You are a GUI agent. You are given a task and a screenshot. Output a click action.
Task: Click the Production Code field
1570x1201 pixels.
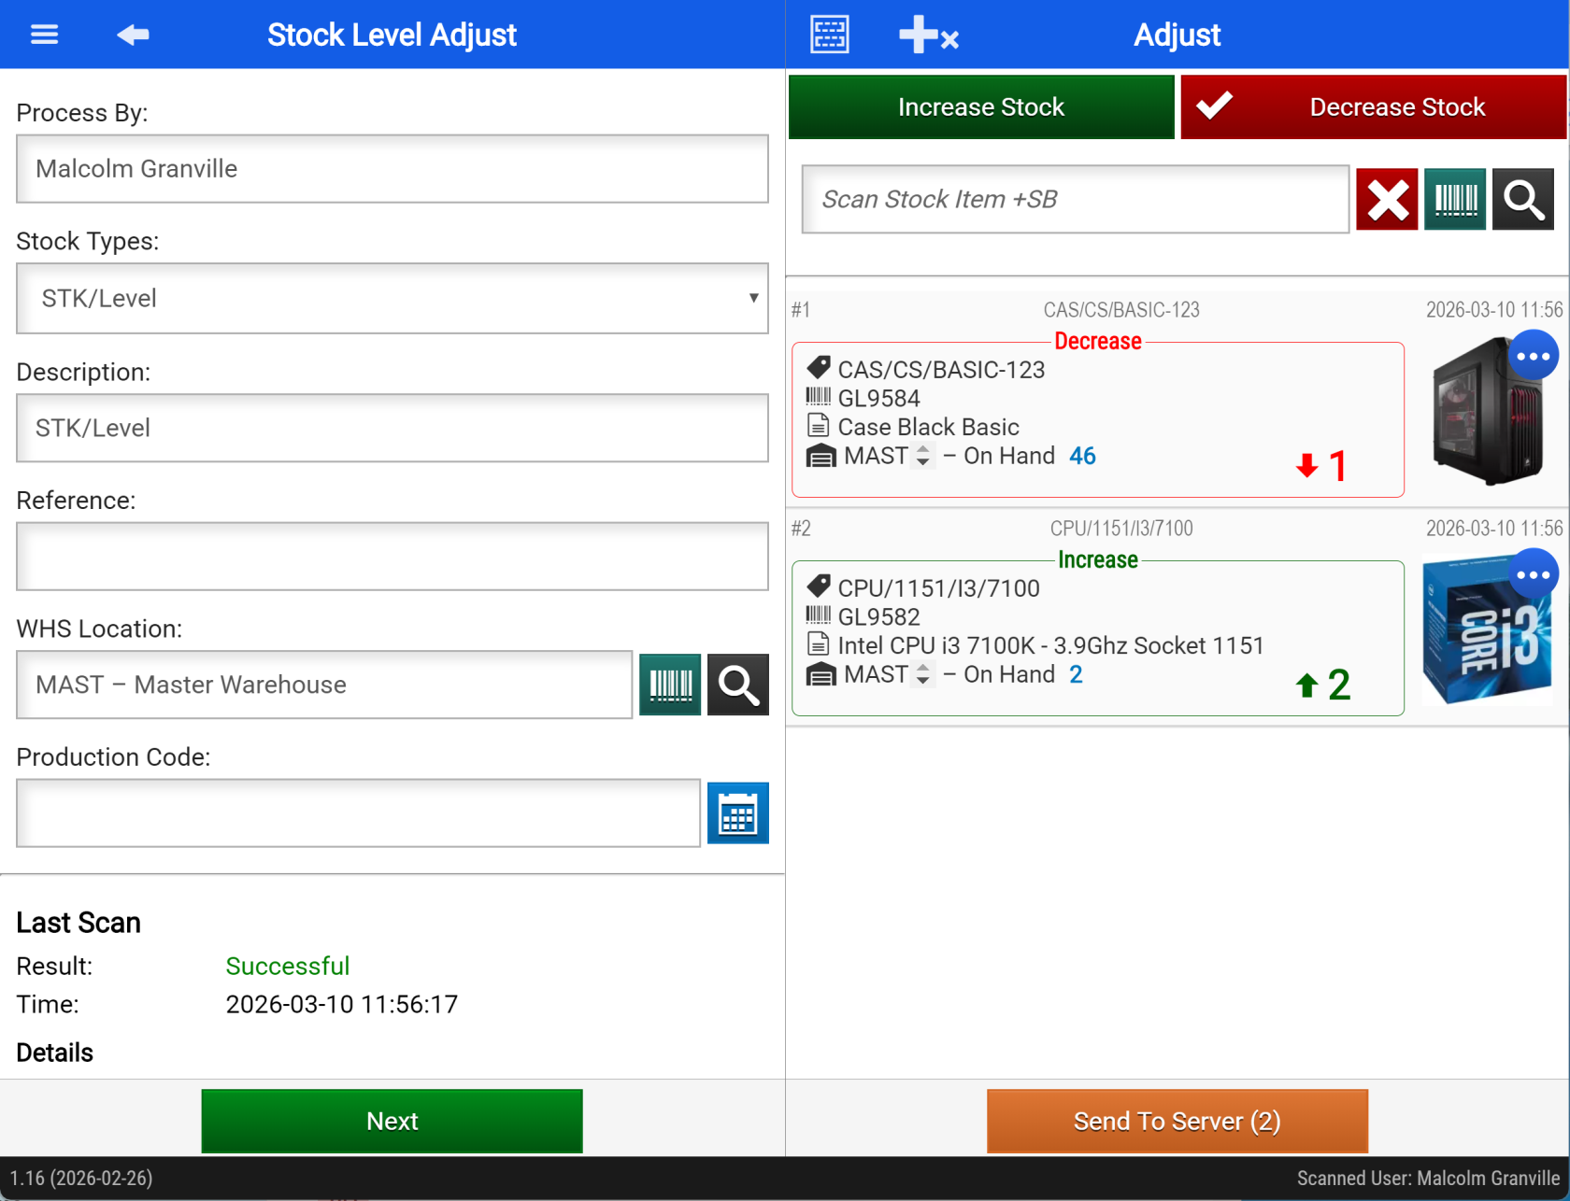pos(358,812)
